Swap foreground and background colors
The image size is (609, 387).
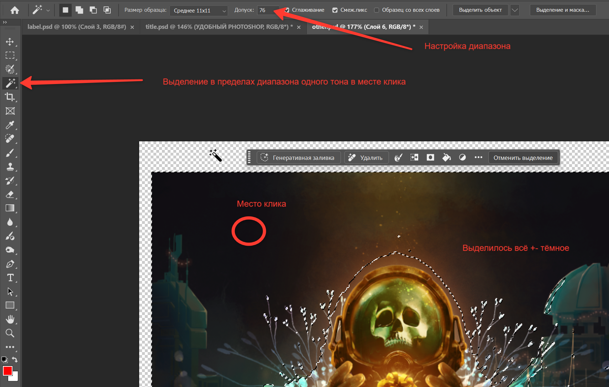15,360
